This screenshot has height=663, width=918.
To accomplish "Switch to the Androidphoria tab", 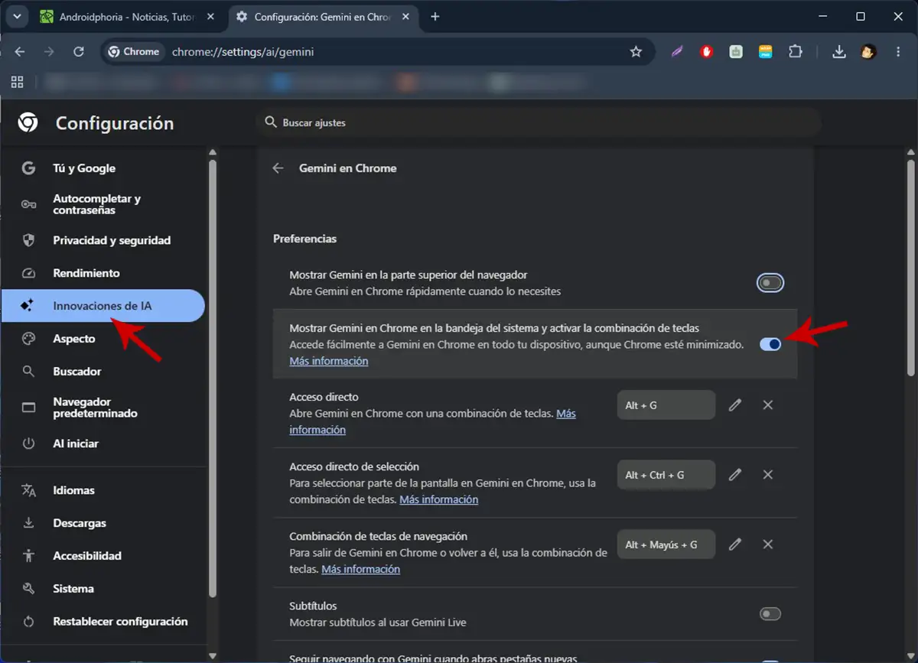I will click(x=128, y=17).
